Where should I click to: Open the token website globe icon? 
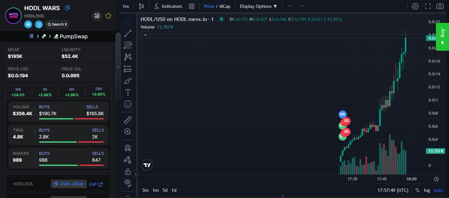pyautogui.click(x=28, y=24)
